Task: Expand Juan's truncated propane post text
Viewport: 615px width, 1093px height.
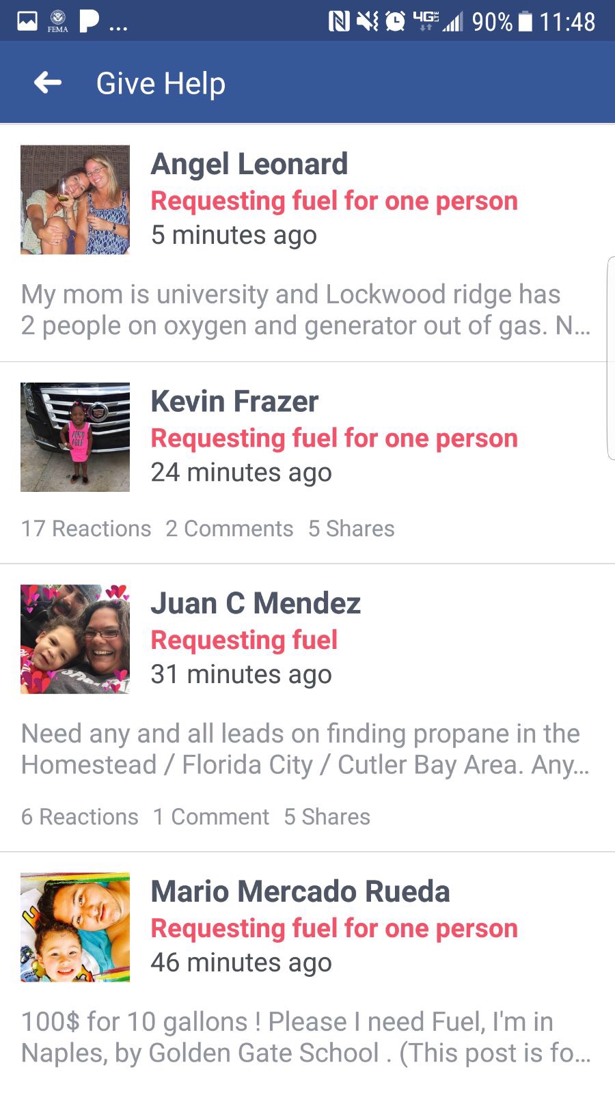Action: 305,749
